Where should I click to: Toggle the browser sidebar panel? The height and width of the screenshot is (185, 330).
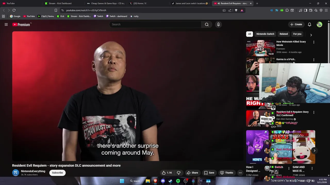coord(306,10)
